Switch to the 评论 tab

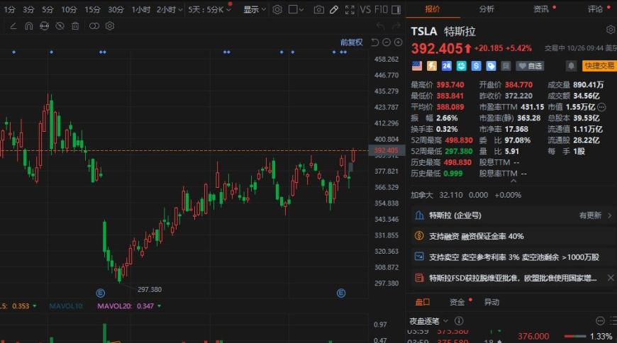[595, 9]
